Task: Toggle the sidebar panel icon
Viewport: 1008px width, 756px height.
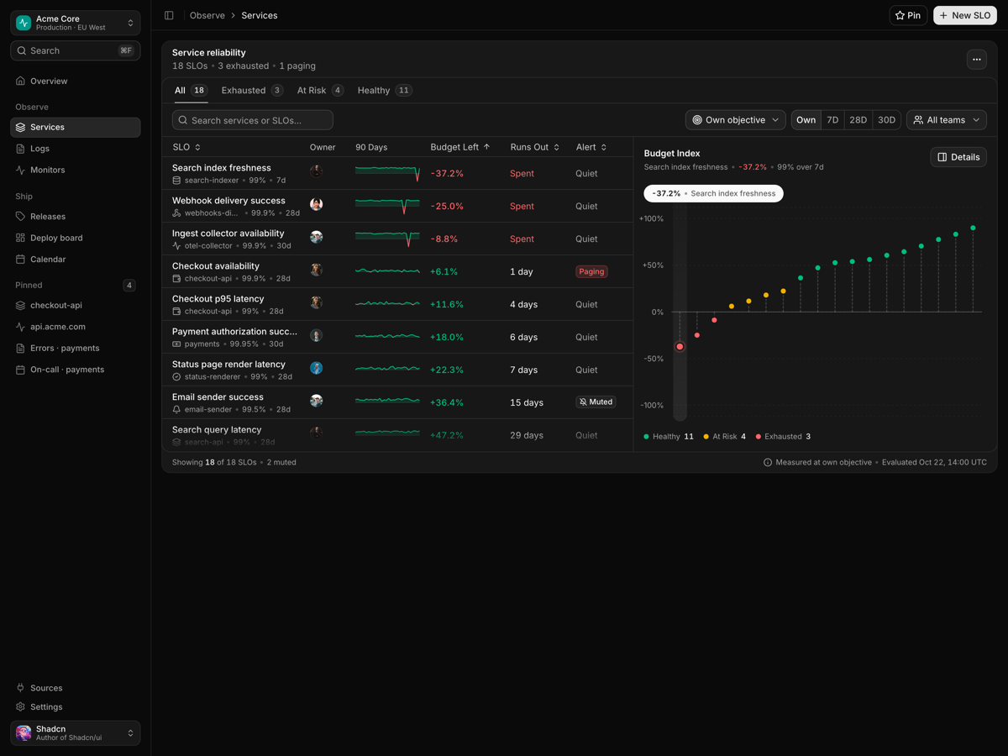Action: tap(169, 15)
